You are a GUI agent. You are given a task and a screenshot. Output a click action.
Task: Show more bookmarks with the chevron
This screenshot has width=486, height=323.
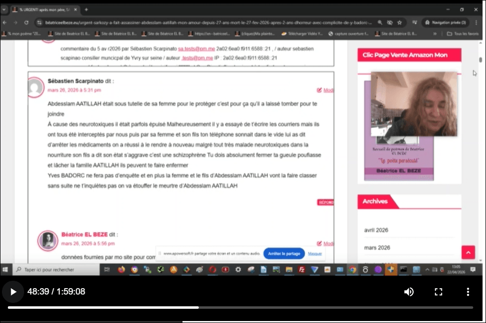point(435,34)
